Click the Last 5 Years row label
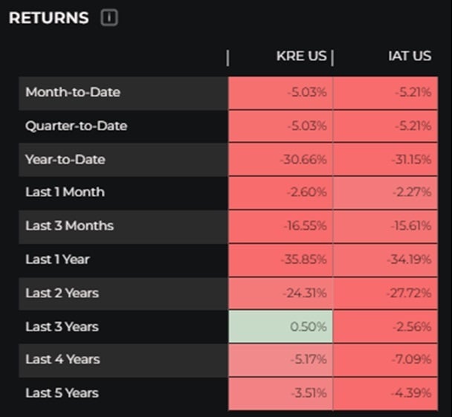The width and height of the screenshot is (464, 417). [x=62, y=392]
